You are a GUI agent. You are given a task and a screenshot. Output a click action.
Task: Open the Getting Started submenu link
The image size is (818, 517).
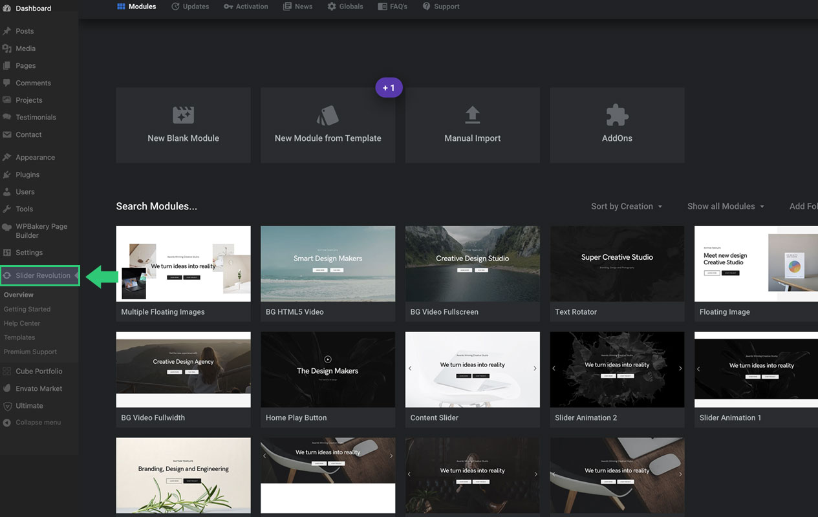coord(27,309)
